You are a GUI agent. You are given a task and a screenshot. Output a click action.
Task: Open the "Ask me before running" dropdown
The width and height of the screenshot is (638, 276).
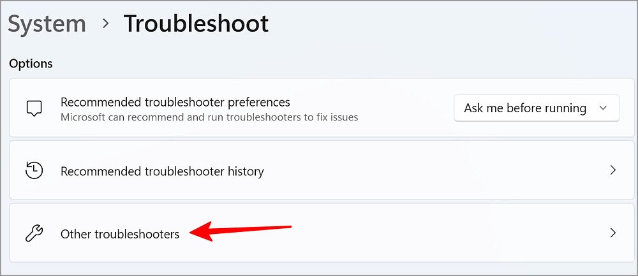pos(536,108)
